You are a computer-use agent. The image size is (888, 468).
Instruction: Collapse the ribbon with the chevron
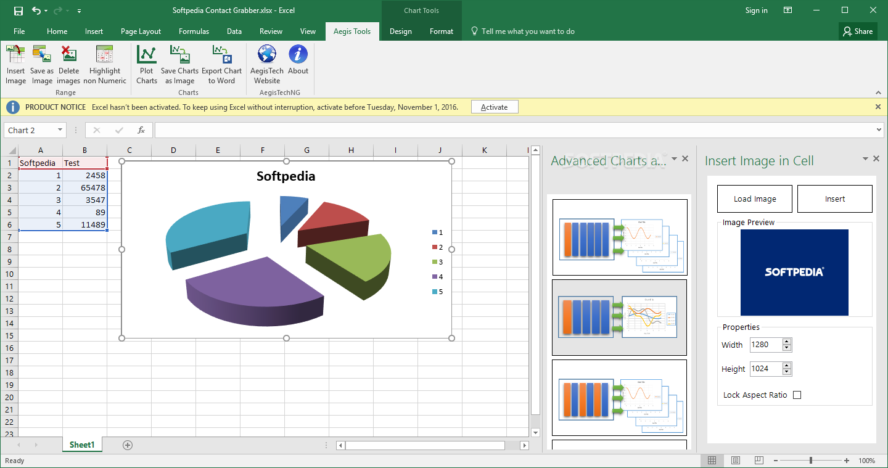point(878,92)
